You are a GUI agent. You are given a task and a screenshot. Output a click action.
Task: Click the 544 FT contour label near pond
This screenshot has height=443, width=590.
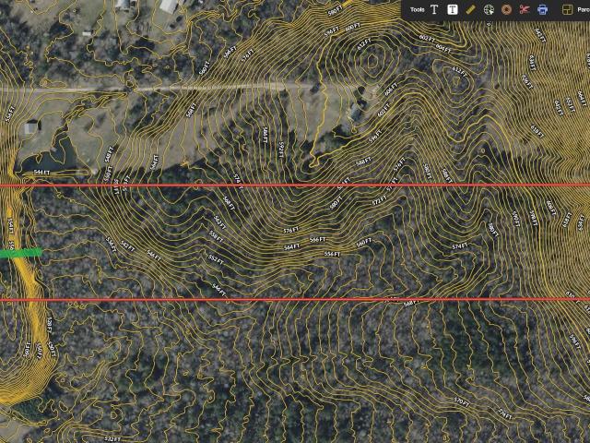tap(41, 173)
